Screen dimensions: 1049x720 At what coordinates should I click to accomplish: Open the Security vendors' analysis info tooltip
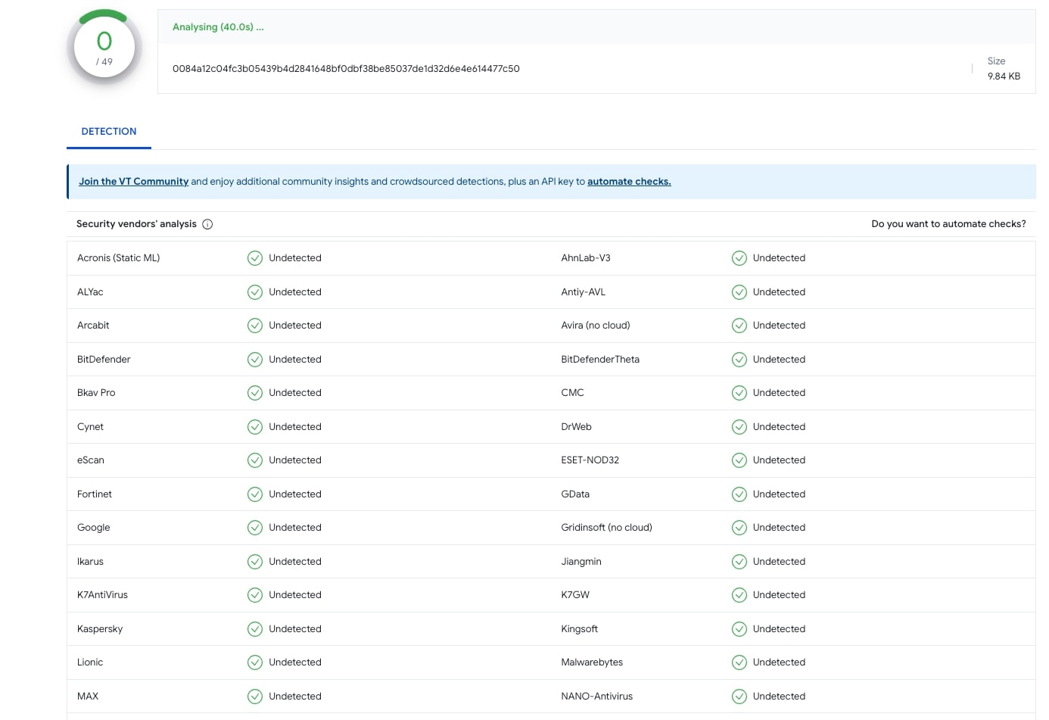pyautogui.click(x=207, y=223)
